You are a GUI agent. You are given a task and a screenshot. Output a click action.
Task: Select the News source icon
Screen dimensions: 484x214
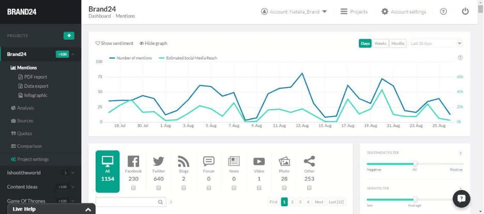234,161
